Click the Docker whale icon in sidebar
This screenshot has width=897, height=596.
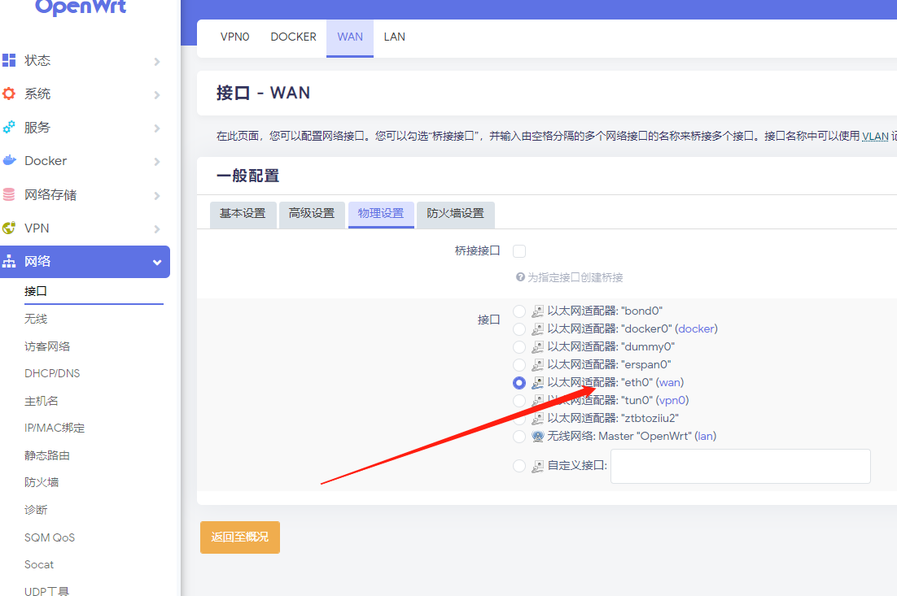point(9,160)
